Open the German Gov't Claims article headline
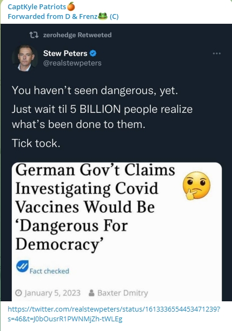The height and width of the screenshot is (331, 232). [x=95, y=207]
